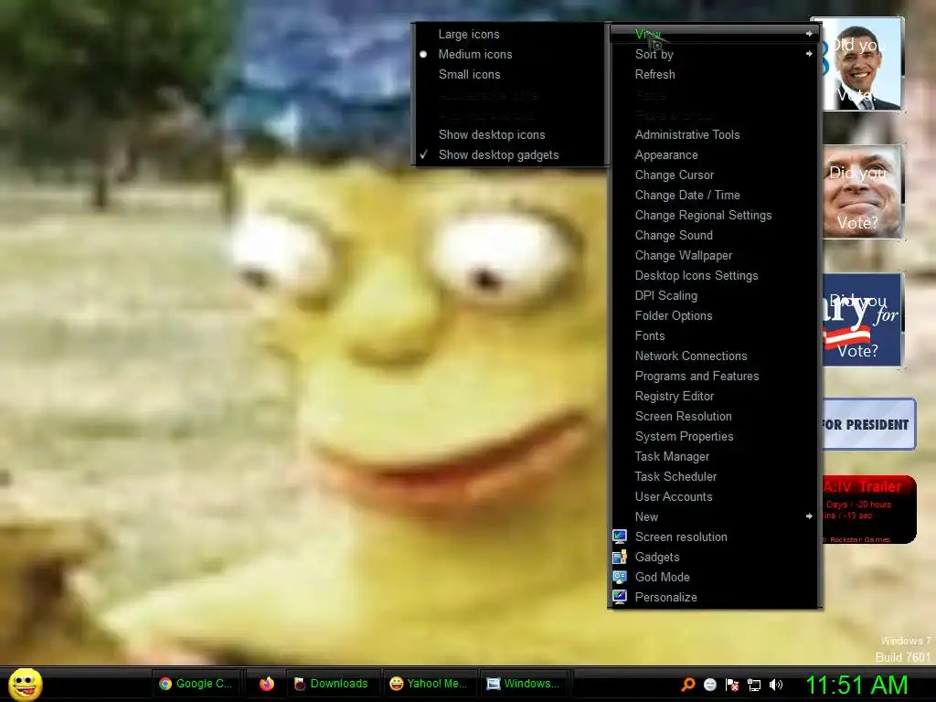The image size is (936, 702).
Task: Select Change Wallpaper entry
Action: pos(714,256)
